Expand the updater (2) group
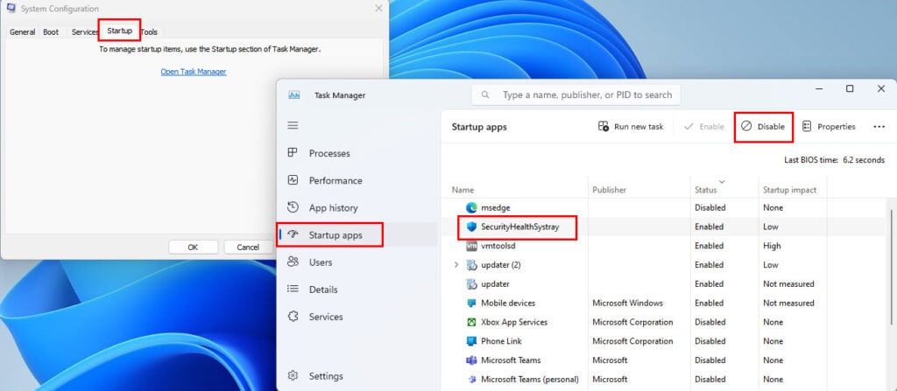 (456, 265)
